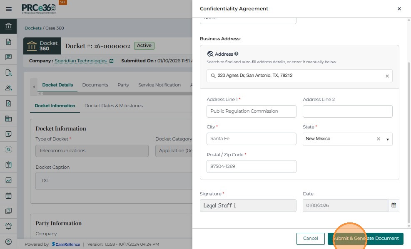The width and height of the screenshot is (411, 249).
Task: Switch to the Documents tab
Action: point(95,85)
